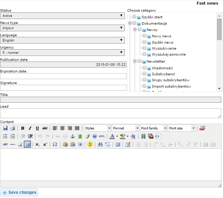
Task: Open text color picker dropdown arrow
Action: pyautogui.click(x=117, y=136)
